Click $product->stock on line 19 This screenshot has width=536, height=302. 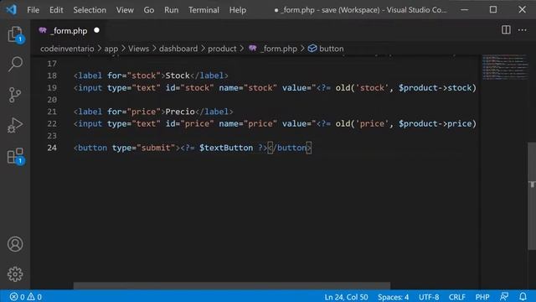click(x=435, y=87)
